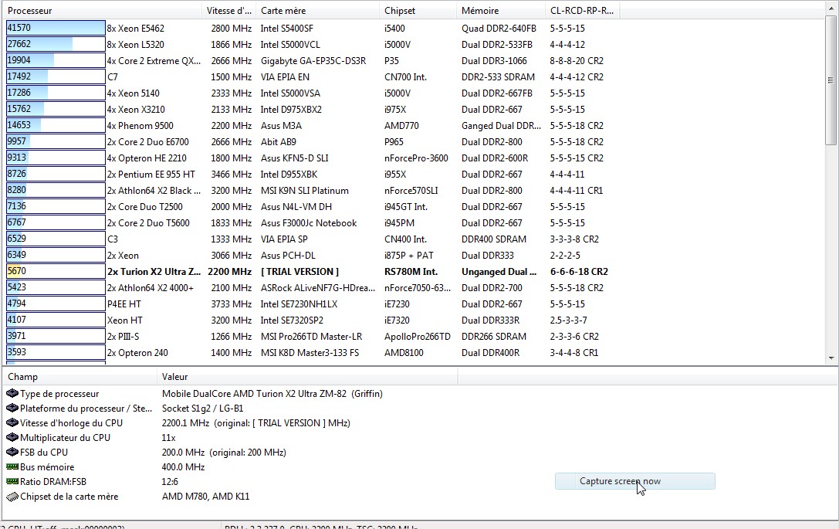Click the MSI K9N SLI Platinum cell
839x529 pixels.
[x=304, y=191]
